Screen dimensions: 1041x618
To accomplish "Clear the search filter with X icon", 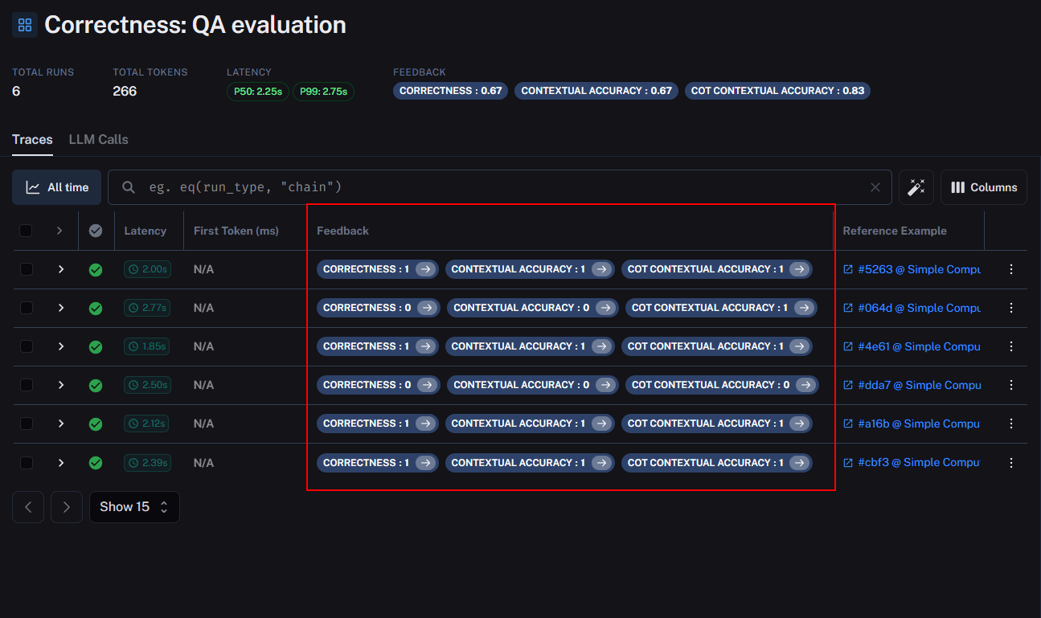I will [875, 187].
